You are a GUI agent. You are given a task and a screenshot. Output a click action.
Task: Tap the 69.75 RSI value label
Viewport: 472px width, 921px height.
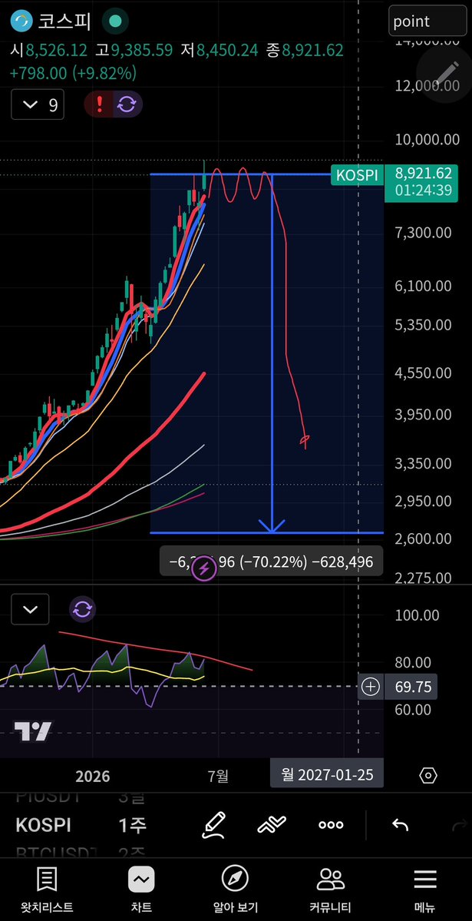[411, 687]
